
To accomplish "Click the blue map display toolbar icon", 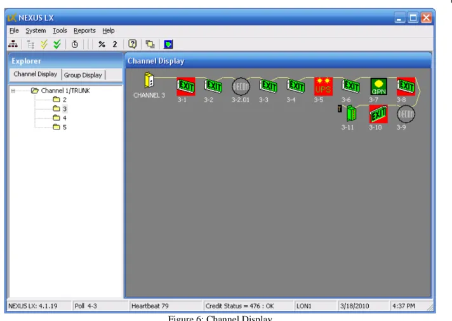I will click(x=168, y=44).
